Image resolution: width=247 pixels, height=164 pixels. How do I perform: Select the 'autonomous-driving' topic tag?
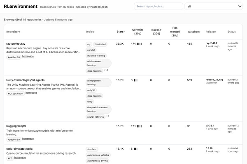[x=97, y=161]
